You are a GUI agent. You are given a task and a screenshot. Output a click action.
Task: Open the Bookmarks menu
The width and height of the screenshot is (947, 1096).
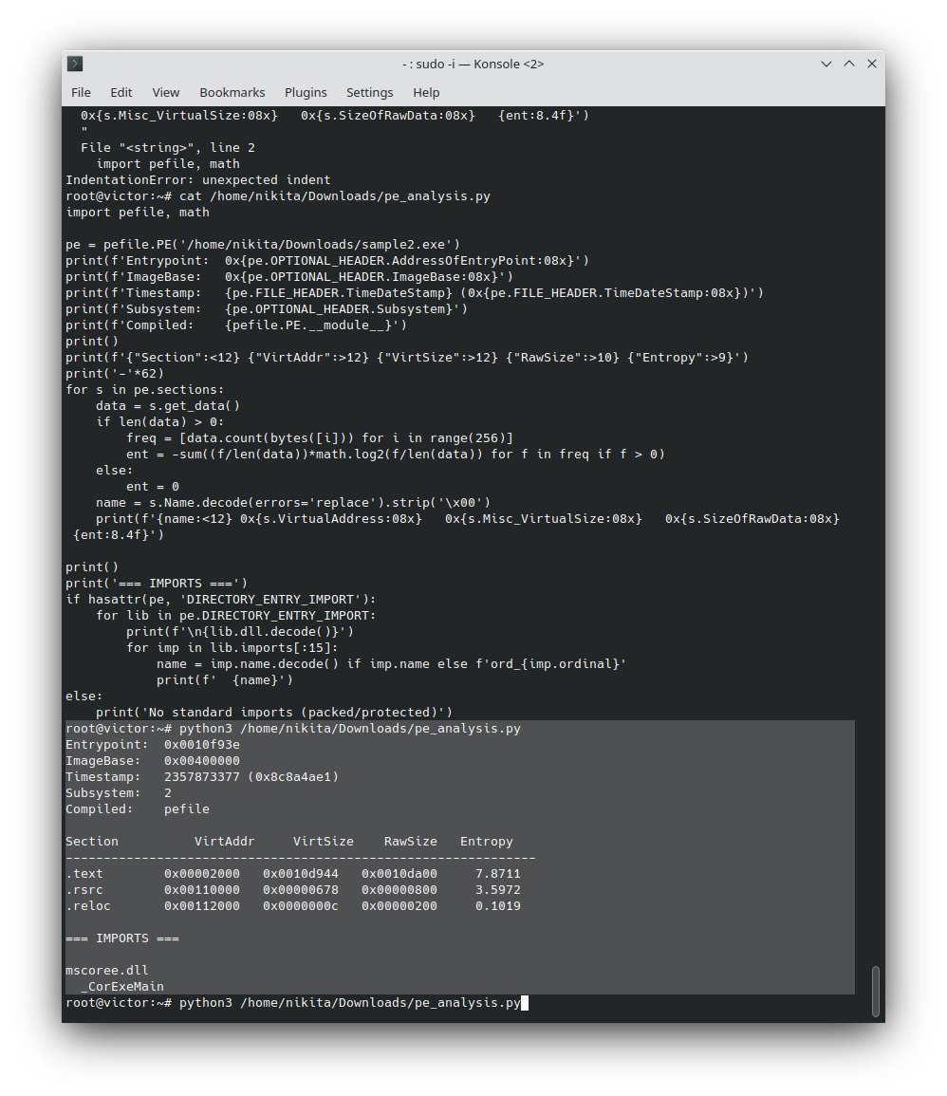232,92
